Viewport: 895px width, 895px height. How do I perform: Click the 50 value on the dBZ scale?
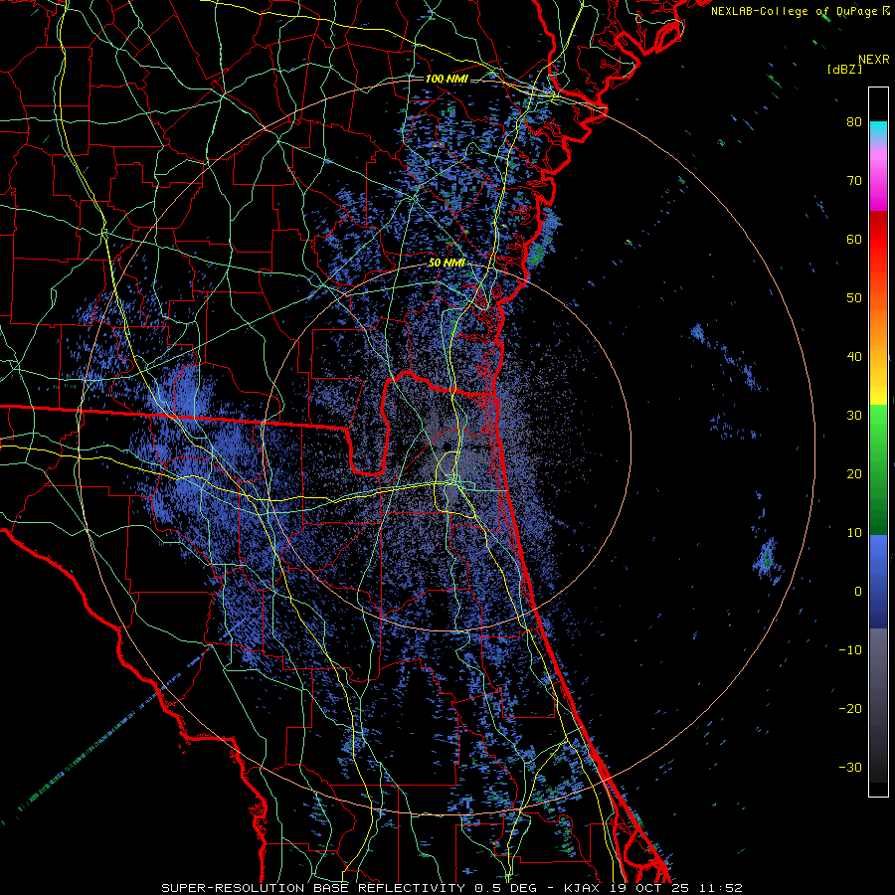(854, 298)
